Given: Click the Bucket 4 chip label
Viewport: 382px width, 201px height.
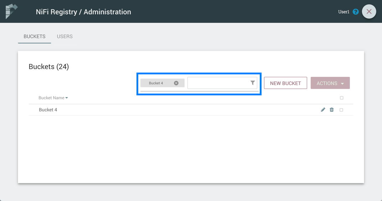Looking at the screenshot, I should [x=156, y=83].
